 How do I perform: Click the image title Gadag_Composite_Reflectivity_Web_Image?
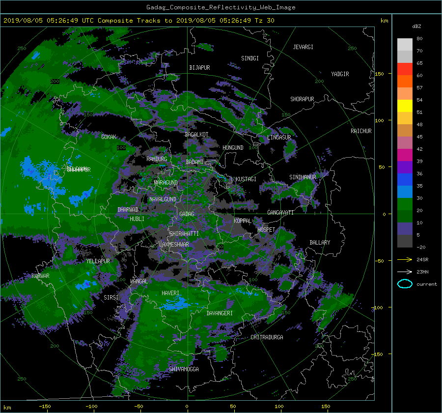pyautogui.click(x=221, y=7)
